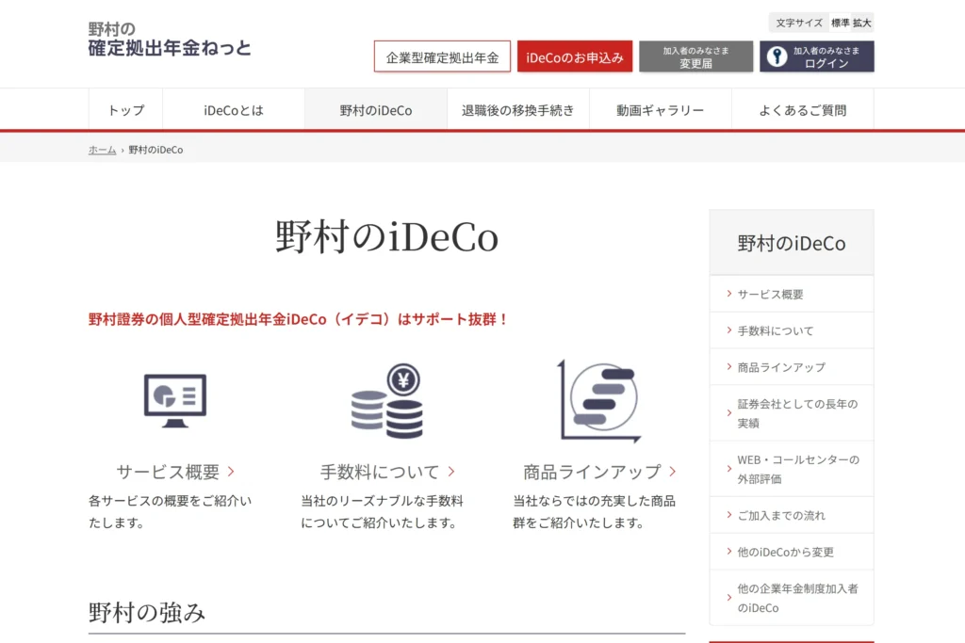
Task: Set text size to 標準
Action: point(840,23)
